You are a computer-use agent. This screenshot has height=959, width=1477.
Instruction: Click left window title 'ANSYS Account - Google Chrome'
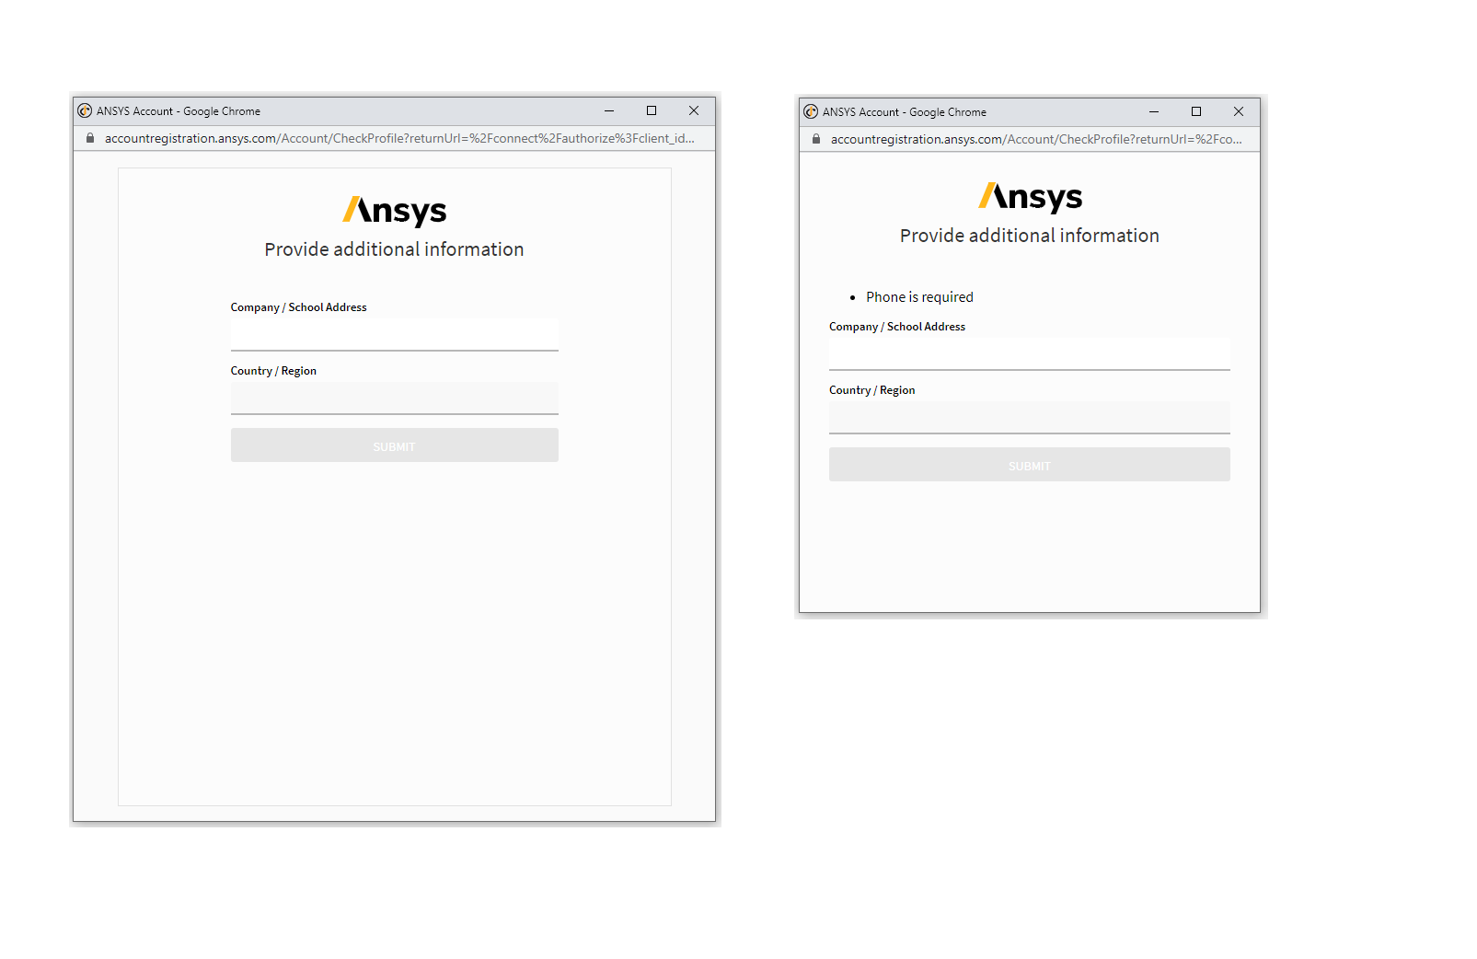click(179, 110)
